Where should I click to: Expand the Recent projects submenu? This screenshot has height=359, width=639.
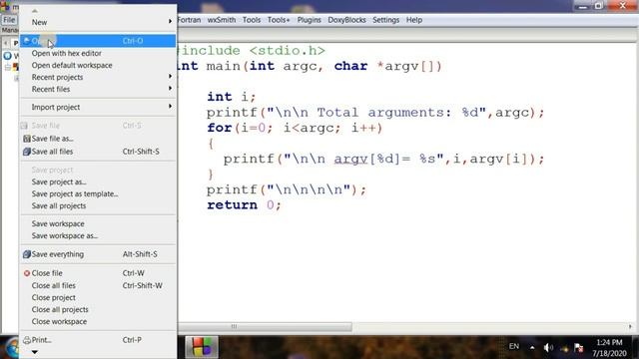pyautogui.click(x=98, y=77)
